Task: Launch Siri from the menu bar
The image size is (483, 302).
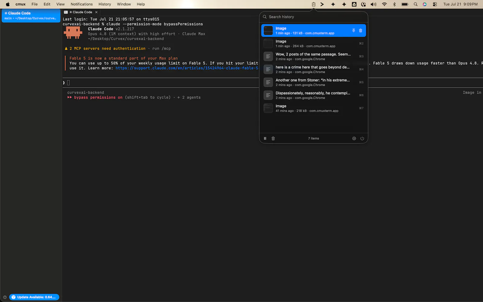Action: [x=425, y=4]
